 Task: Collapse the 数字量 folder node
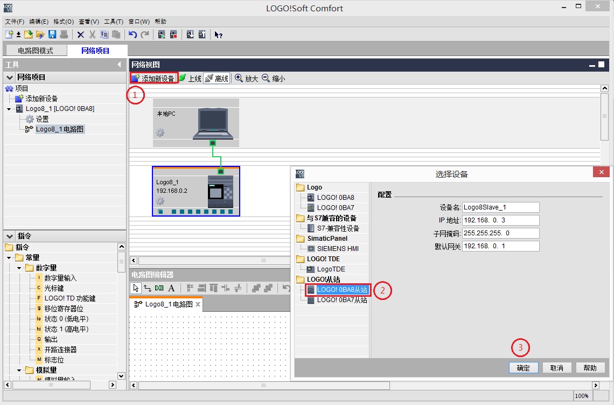click(19, 268)
